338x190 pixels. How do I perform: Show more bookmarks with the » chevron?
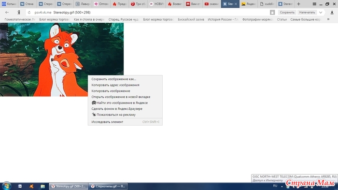[x=328, y=19]
